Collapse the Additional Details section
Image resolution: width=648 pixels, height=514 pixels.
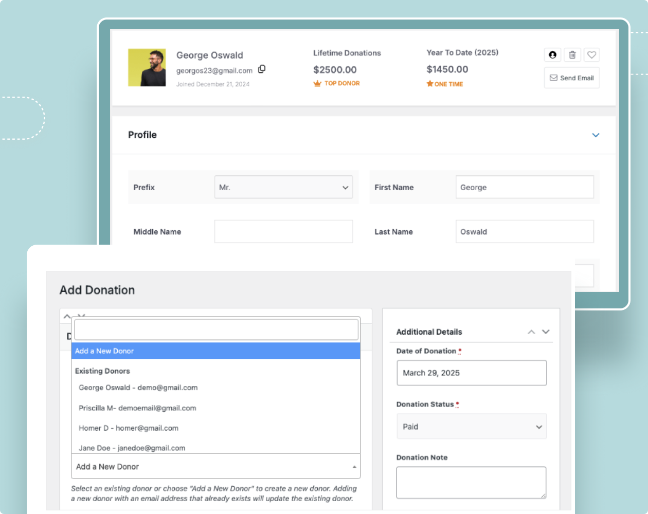coord(531,332)
